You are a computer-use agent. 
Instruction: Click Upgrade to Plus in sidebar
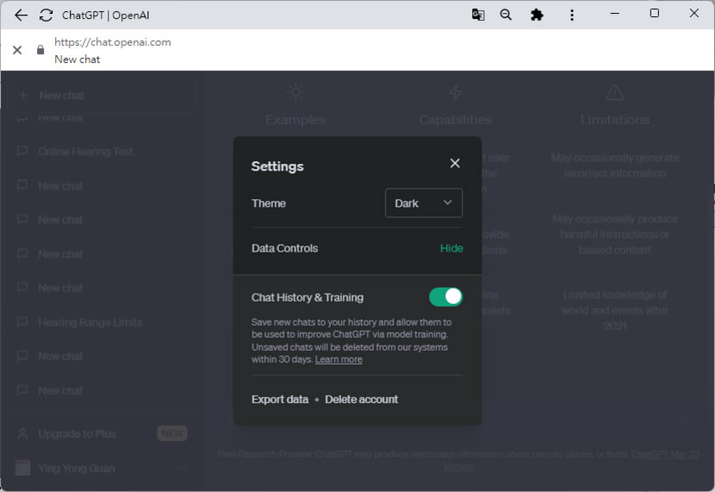(x=77, y=433)
